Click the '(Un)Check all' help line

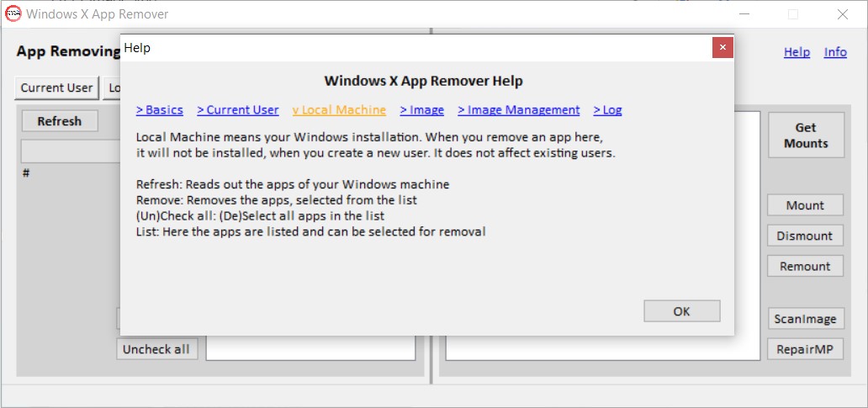(260, 215)
